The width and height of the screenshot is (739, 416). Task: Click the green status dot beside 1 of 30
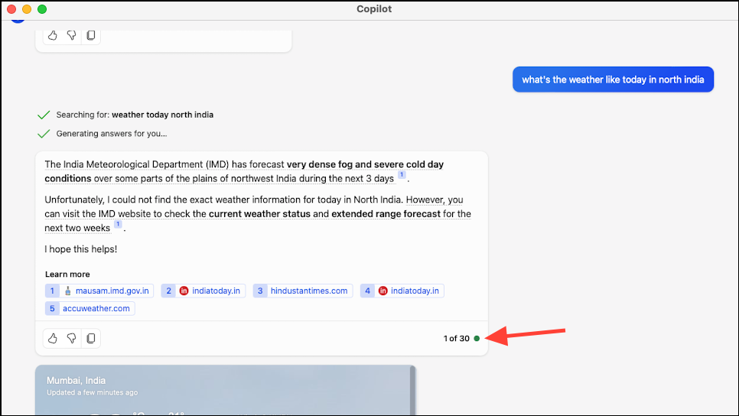pos(477,338)
